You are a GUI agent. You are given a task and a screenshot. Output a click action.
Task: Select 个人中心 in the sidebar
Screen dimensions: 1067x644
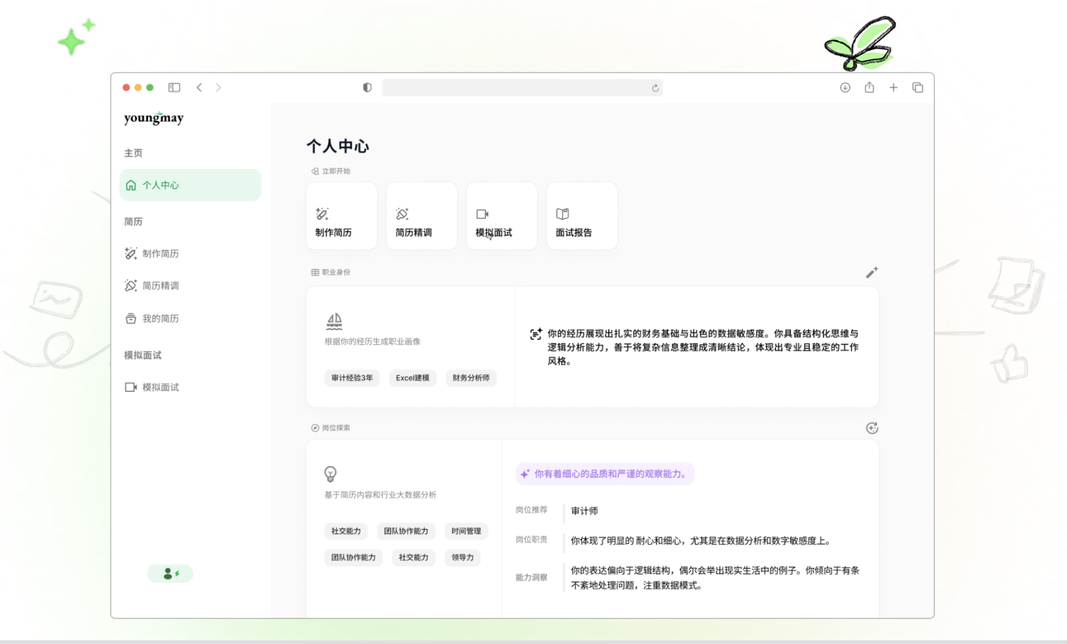190,185
